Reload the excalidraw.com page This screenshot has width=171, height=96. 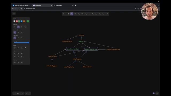[18, 9]
